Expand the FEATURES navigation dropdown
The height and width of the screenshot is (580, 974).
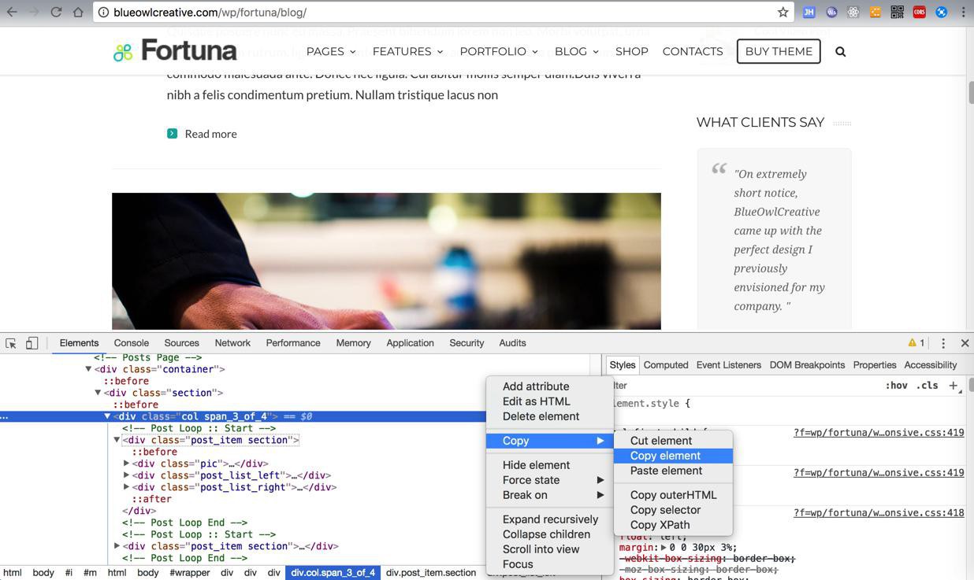[407, 51]
